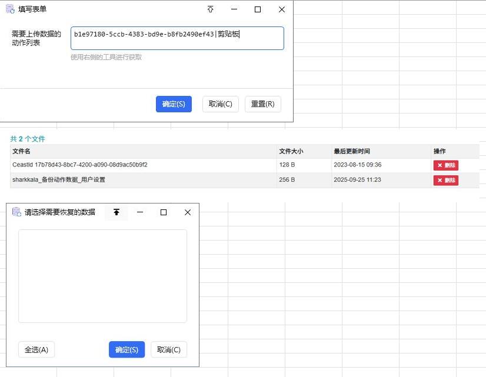Pin the 填写表单 dialog on top
Screen dimensions: 486x377
(211, 9)
